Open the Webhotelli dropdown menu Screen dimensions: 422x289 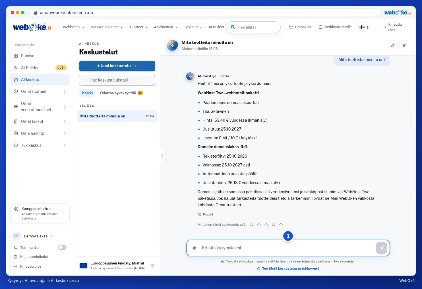(x=74, y=27)
